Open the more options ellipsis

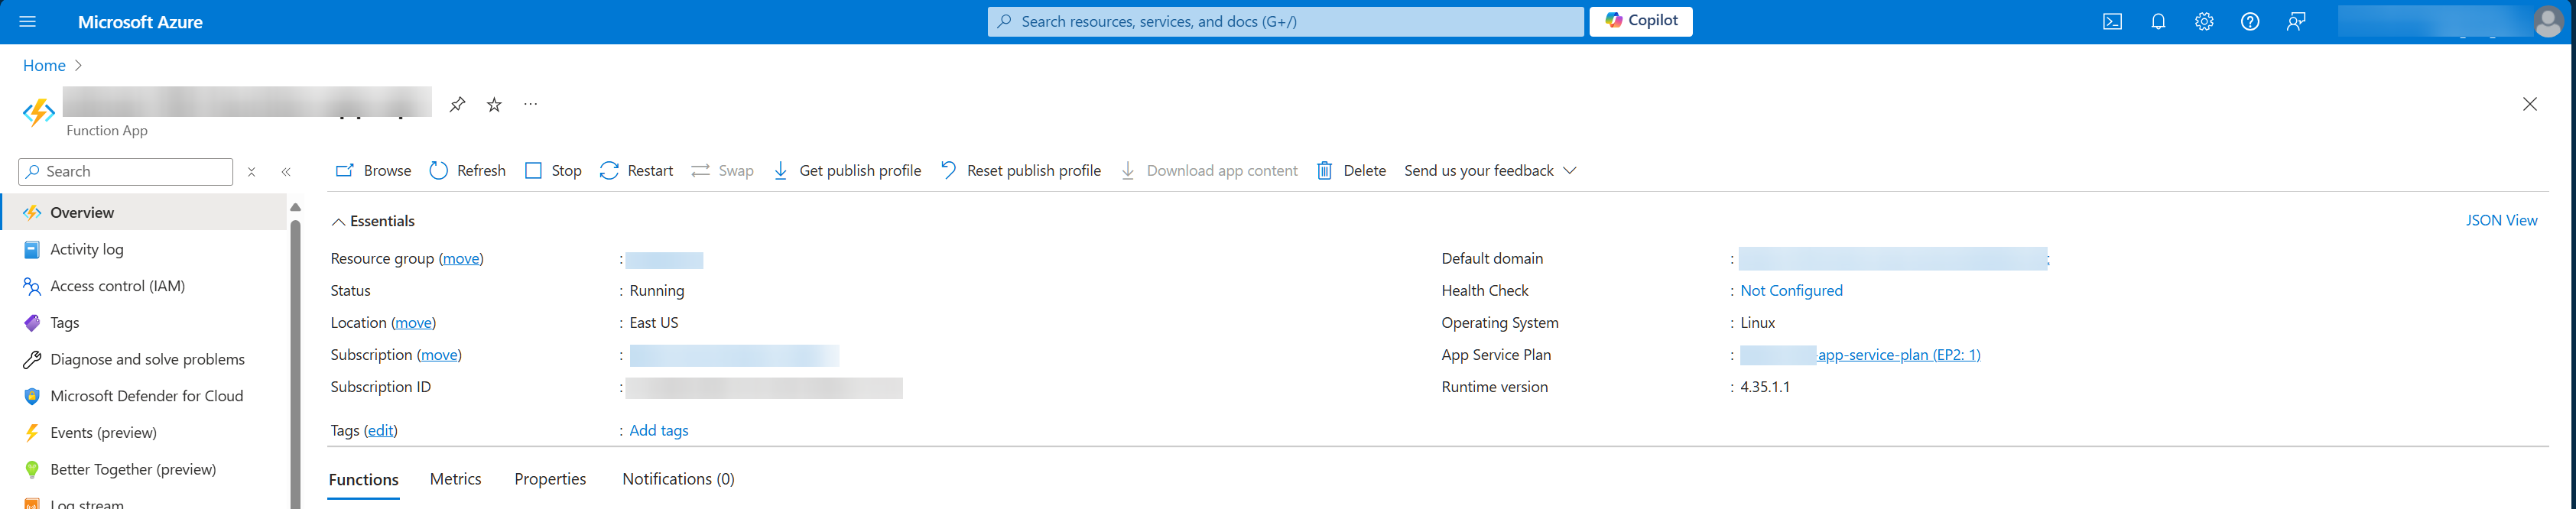point(530,104)
